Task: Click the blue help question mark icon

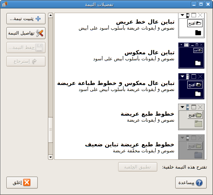Action: click(199, 183)
